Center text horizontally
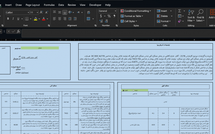This screenshot has width=215, height=134. coord(59,19)
